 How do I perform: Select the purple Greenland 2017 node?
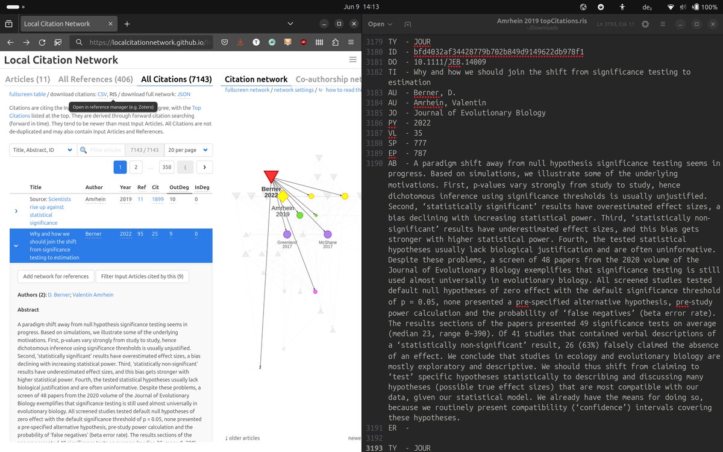tap(287, 234)
